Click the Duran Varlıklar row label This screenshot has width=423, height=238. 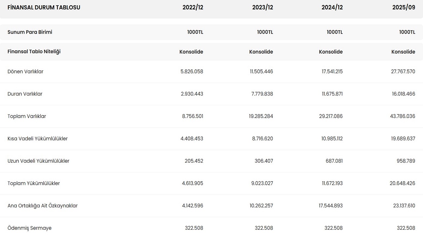(25, 94)
